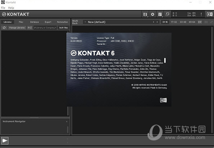The width and height of the screenshot is (214, 148).
Task: Switch to the Automation tab
Action: (62, 22)
